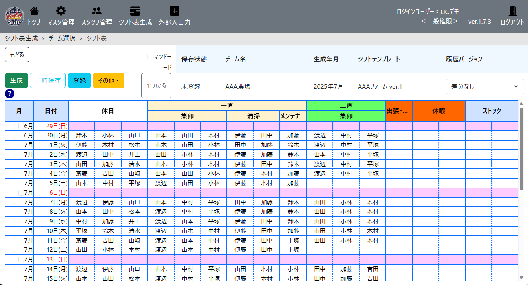Image resolution: width=528 pixels, height=286 pixels.
Task: Click the AAA農場 team name value
Action: coord(238,86)
